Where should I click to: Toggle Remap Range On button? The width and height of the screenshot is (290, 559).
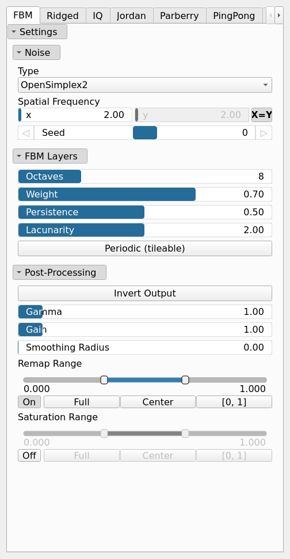point(29,402)
